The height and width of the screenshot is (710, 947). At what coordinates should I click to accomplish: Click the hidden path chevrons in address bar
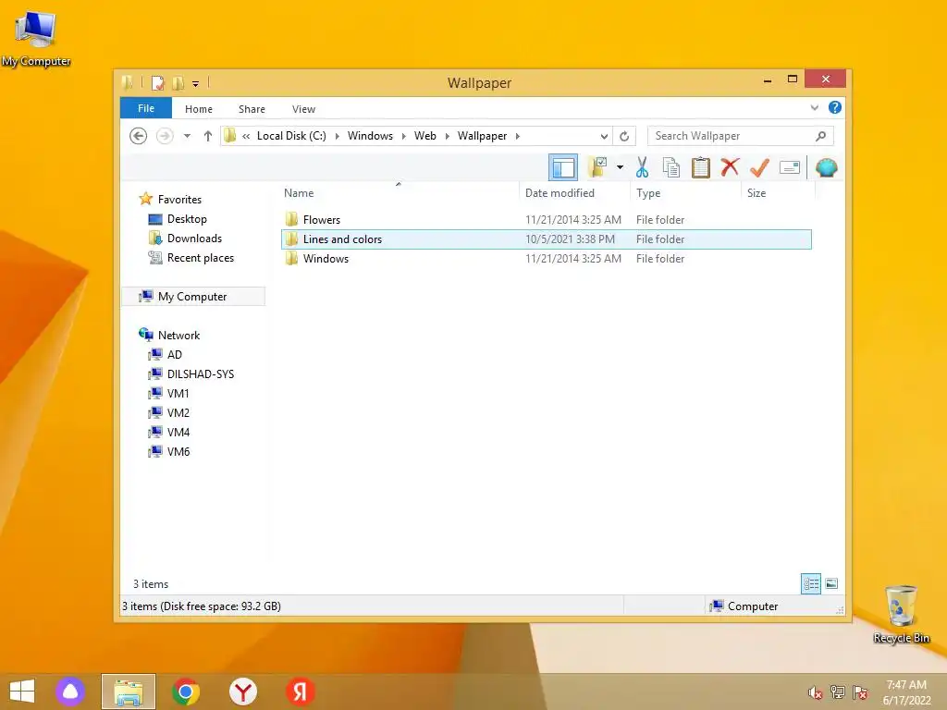click(x=246, y=137)
